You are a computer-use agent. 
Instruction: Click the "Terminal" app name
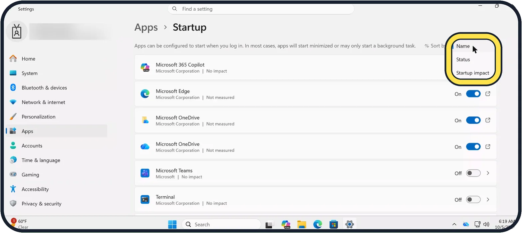tap(165, 197)
